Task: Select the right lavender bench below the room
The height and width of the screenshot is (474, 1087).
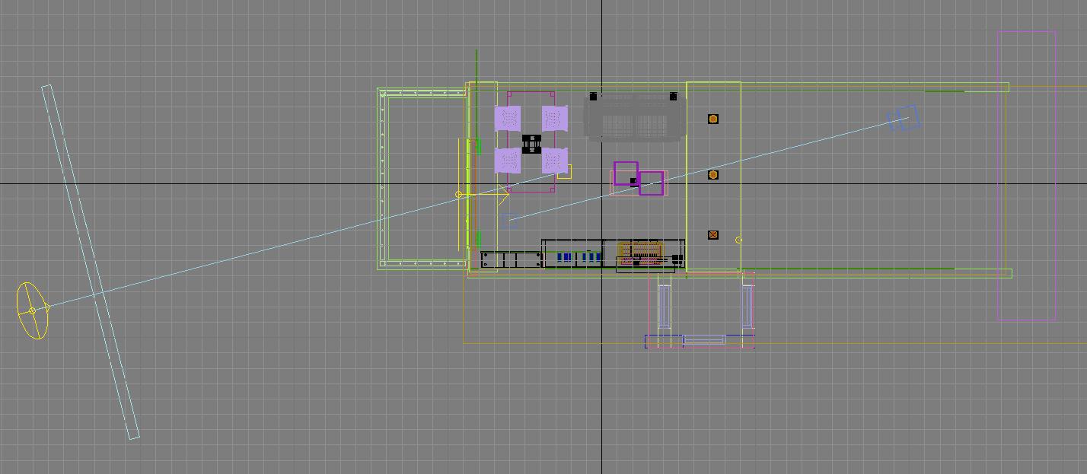Action: (x=748, y=307)
